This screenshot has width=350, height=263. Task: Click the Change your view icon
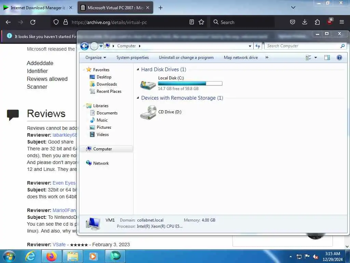[x=308, y=58]
